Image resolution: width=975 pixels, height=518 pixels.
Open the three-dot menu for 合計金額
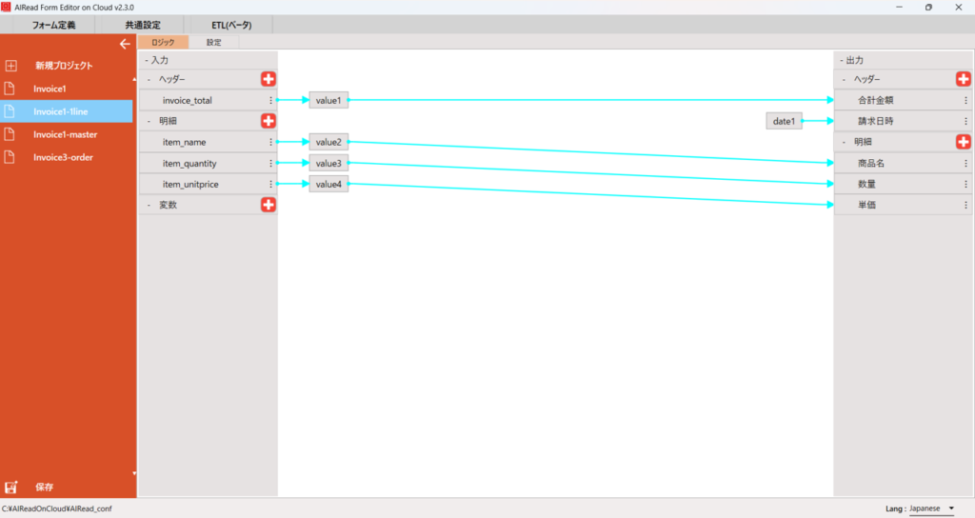(x=965, y=100)
